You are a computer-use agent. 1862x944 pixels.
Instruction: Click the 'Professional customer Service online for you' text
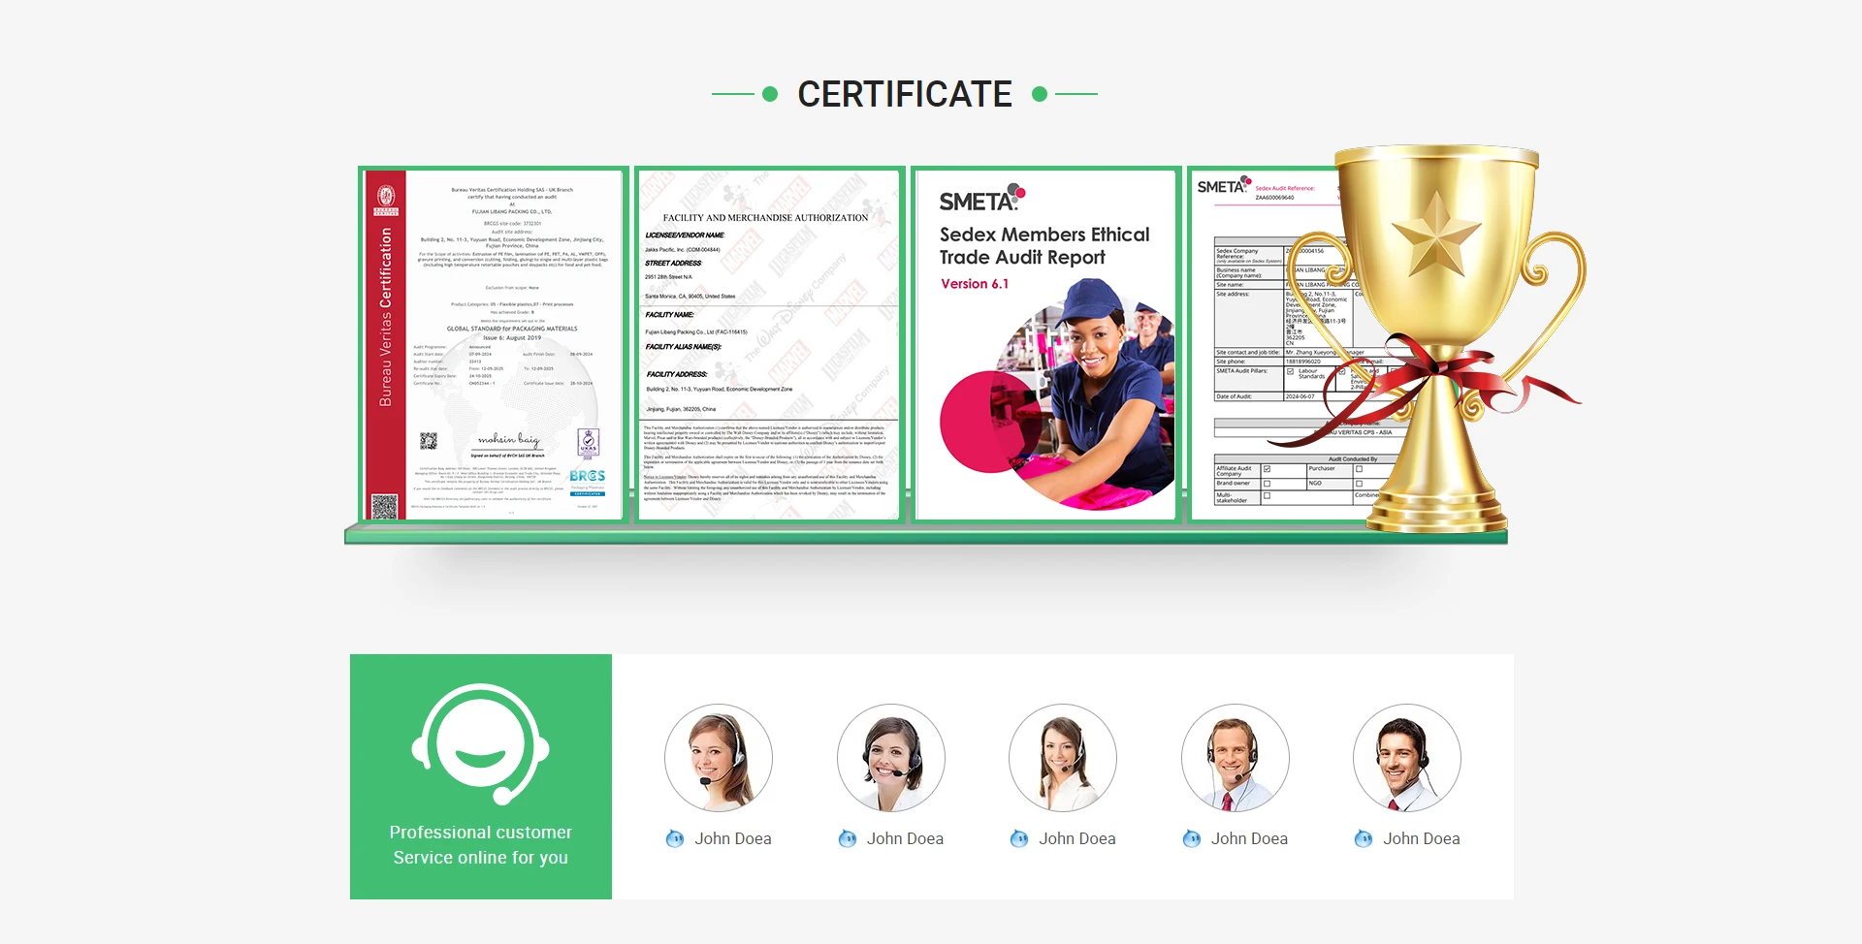(480, 845)
